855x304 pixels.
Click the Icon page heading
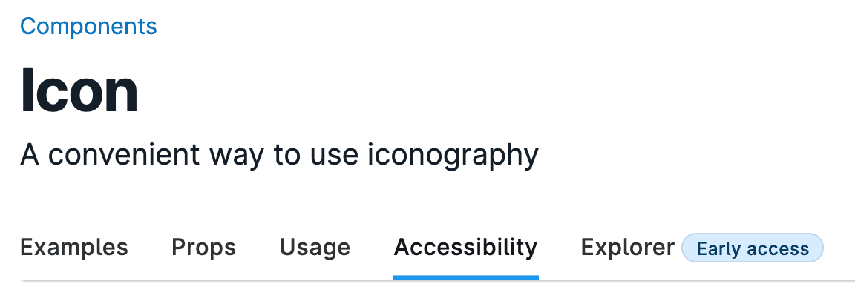[79, 90]
